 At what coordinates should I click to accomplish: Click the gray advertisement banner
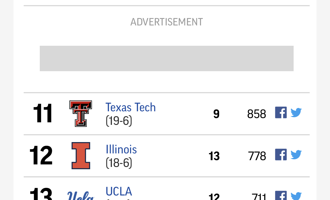tap(166, 58)
